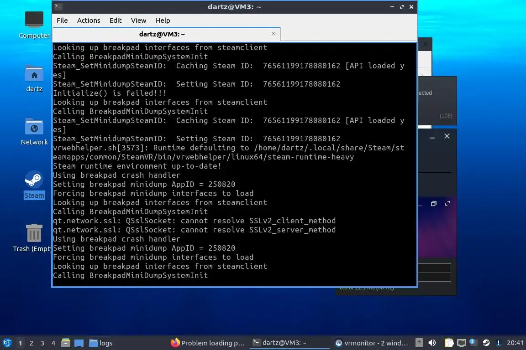Viewport: 526px width, 350px height.
Task: Click 'Steam runtime environment up-to-date!' line
Action: [137, 166]
